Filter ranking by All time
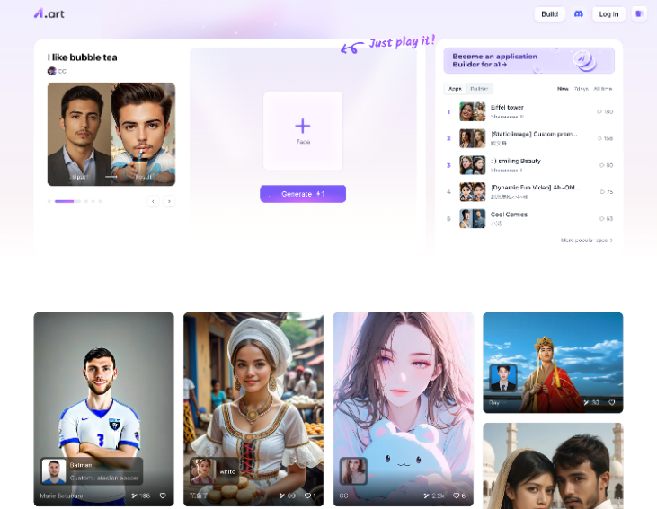The height and width of the screenshot is (509, 657). point(603,89)
